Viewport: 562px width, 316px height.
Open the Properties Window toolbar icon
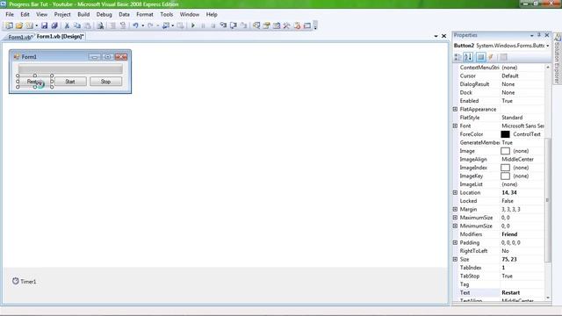tap(266, 25)
